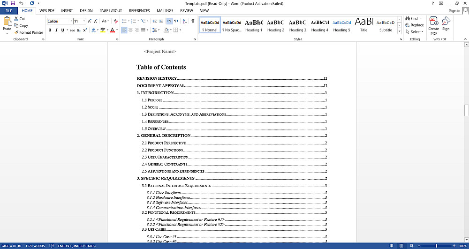The height and width of the screenshot is (249, 469).
Task: Redo via quick access toolbar
Action: 32,3
